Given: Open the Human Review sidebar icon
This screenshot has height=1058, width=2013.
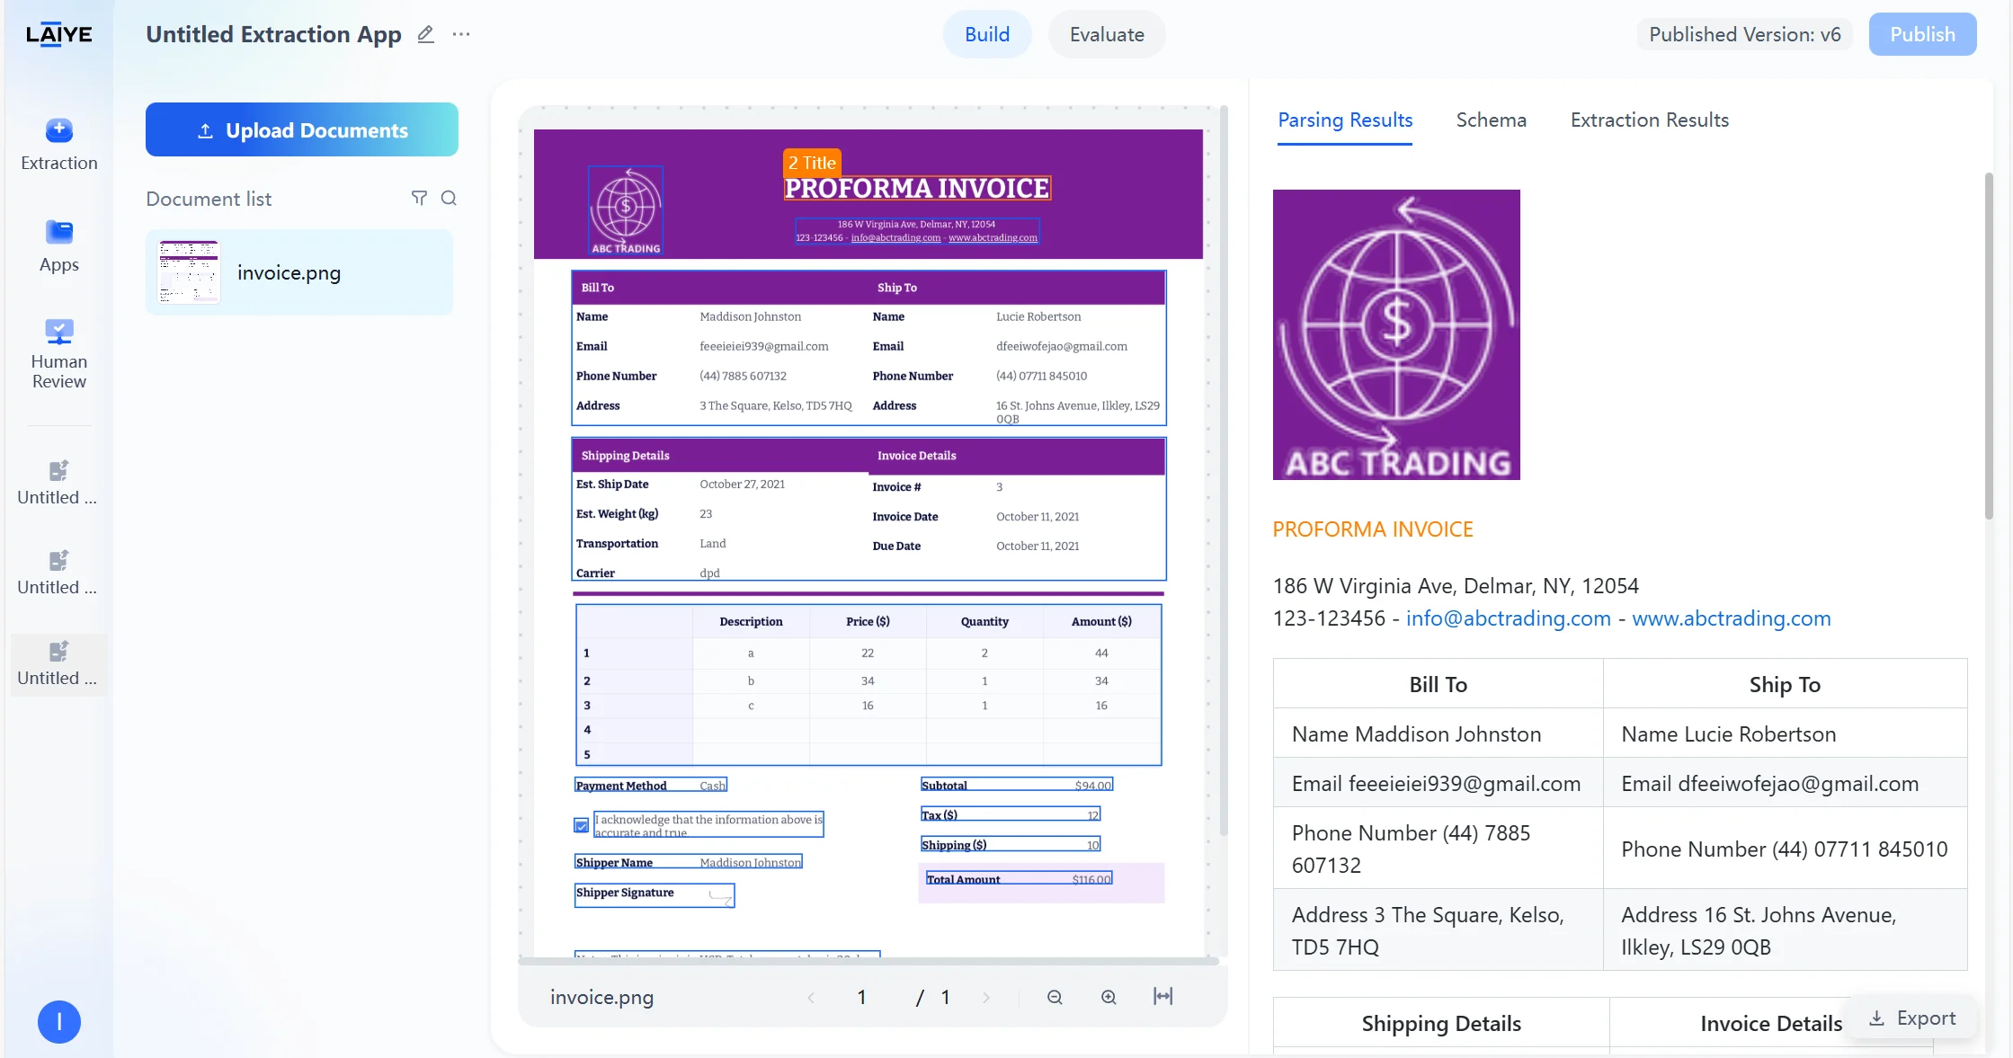Looking at the screenshot, I should (59, 353).
